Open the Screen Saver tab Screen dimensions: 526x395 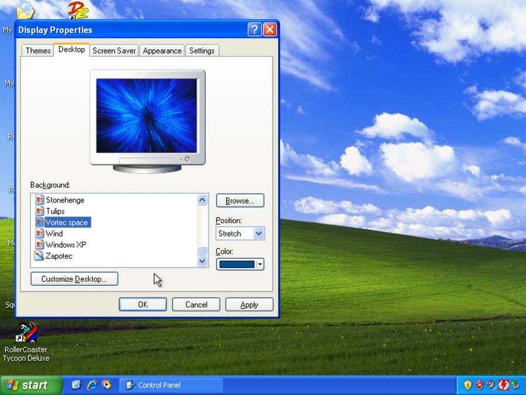tap(114, 51)
